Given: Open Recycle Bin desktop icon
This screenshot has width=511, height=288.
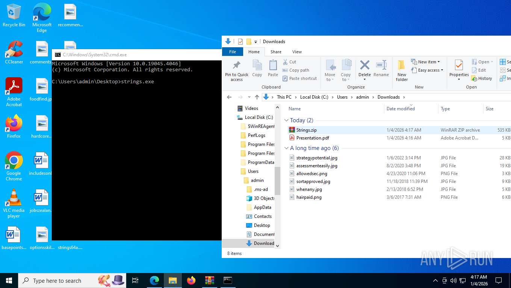Looking at the screenshot, I should point(14,15).
